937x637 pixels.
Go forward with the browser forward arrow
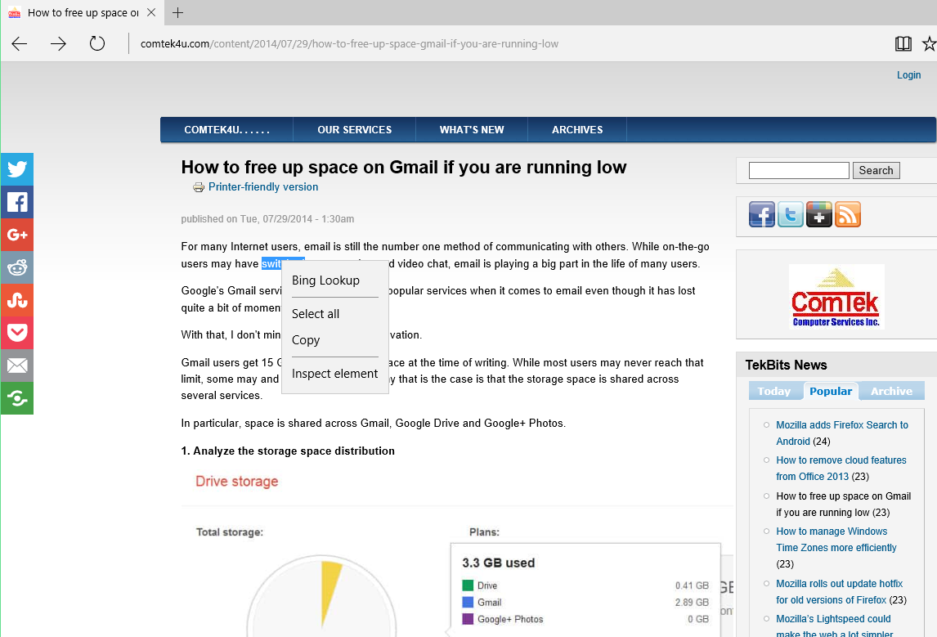pyautogui.click(x=58, y=43)
